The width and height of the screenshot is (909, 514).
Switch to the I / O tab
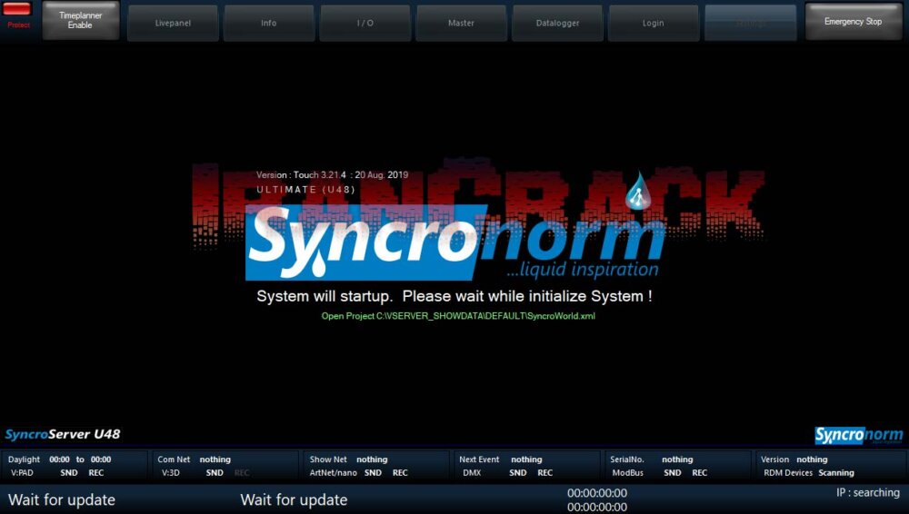pos(365,24)
